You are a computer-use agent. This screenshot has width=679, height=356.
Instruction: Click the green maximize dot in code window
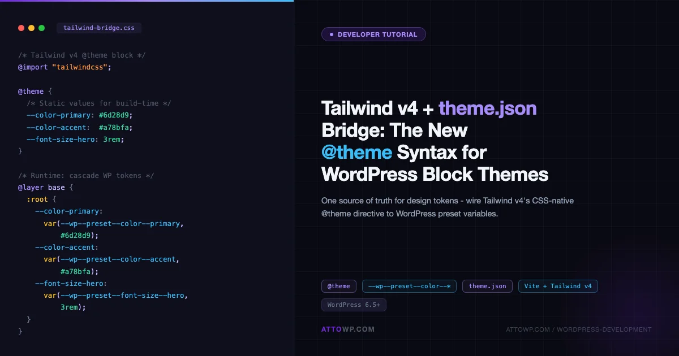(41, 28)
